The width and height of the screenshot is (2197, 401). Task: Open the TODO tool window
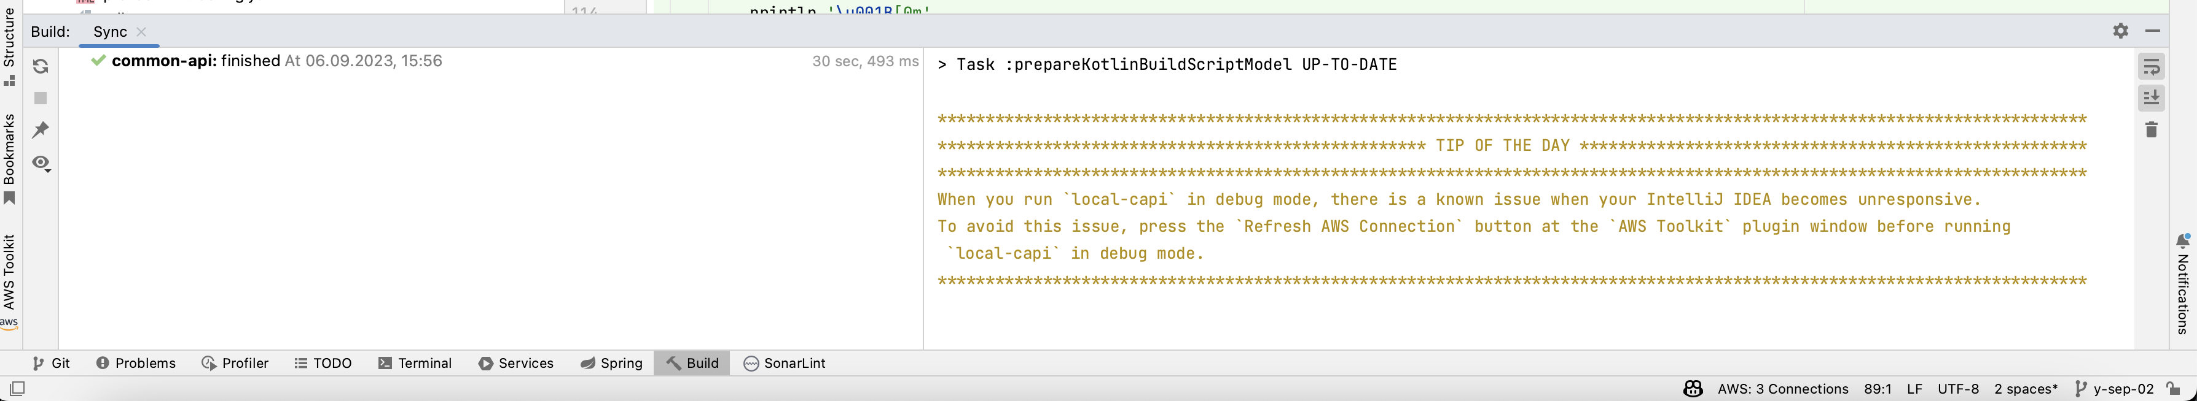coord(323,364)
